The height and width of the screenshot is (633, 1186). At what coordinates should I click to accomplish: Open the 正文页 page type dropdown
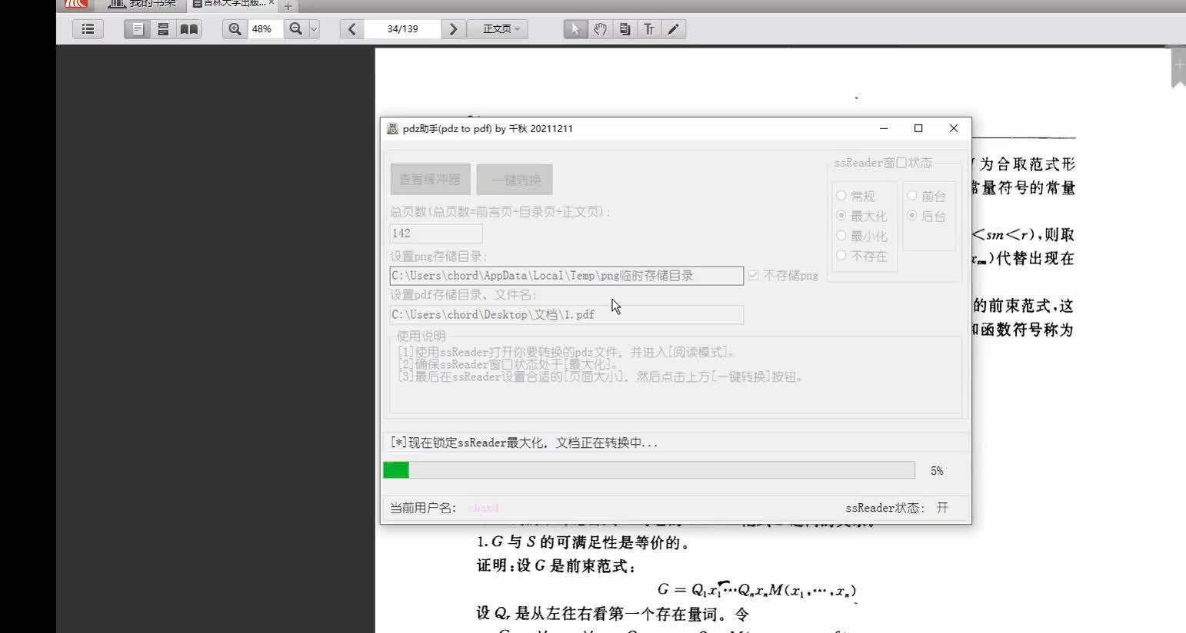497,28
